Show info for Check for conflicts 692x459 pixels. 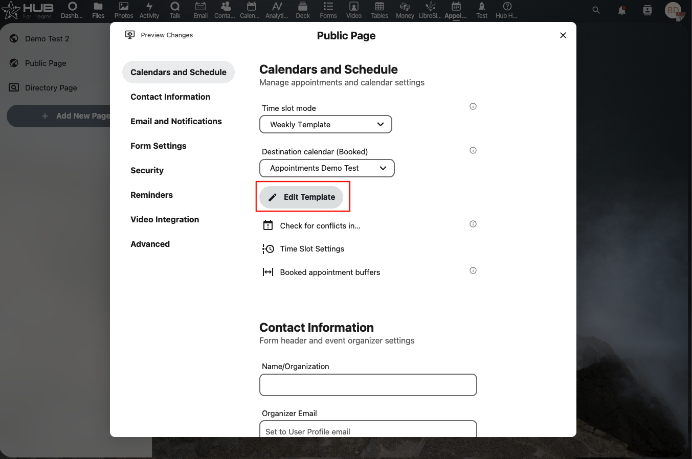pos(473,224)
